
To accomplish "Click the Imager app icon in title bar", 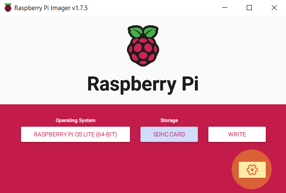I will [8, 8].
